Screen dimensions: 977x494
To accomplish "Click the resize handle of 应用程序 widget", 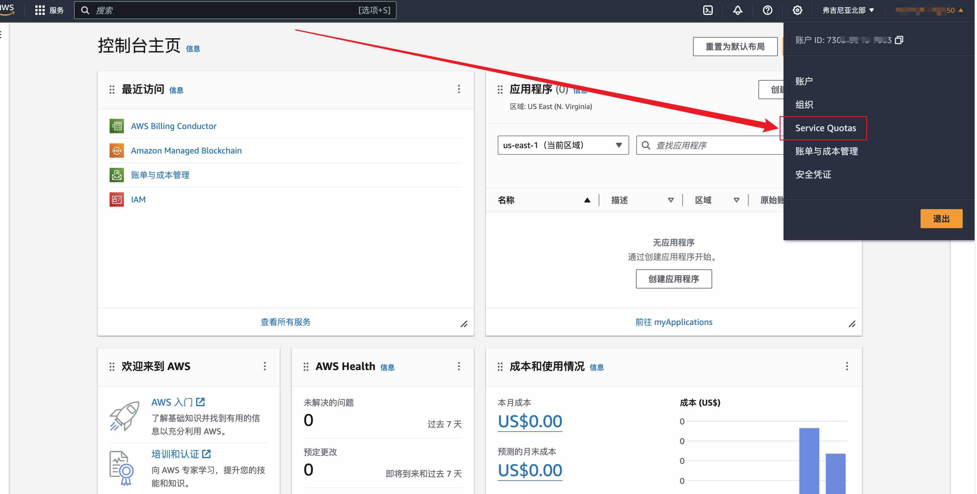I will click(x=852, y=324).
